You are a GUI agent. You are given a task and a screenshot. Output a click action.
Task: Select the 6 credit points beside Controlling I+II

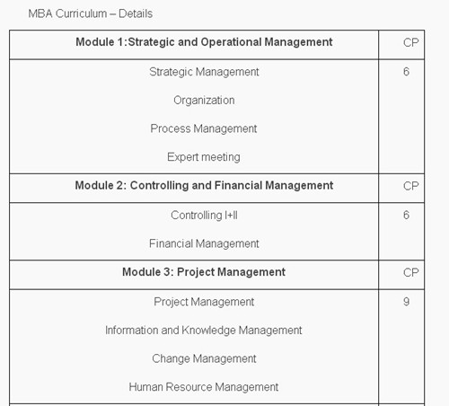406,215
